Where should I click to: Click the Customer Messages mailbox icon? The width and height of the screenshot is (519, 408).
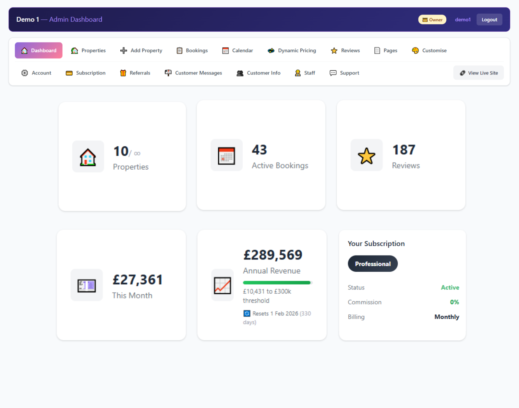coord(168,73)
